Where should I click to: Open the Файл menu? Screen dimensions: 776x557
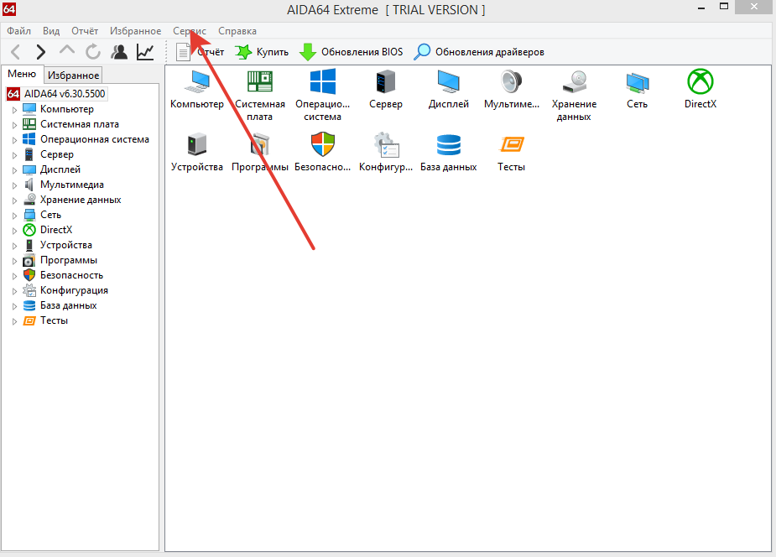coord(18,31)
